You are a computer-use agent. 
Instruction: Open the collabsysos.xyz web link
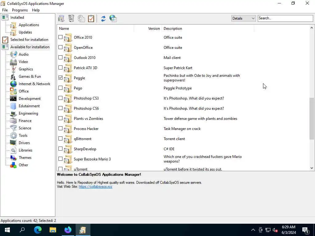[x=95, y=187]
